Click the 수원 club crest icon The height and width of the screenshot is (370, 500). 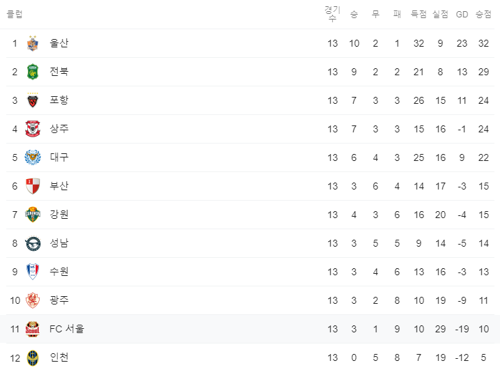[33, 272]
